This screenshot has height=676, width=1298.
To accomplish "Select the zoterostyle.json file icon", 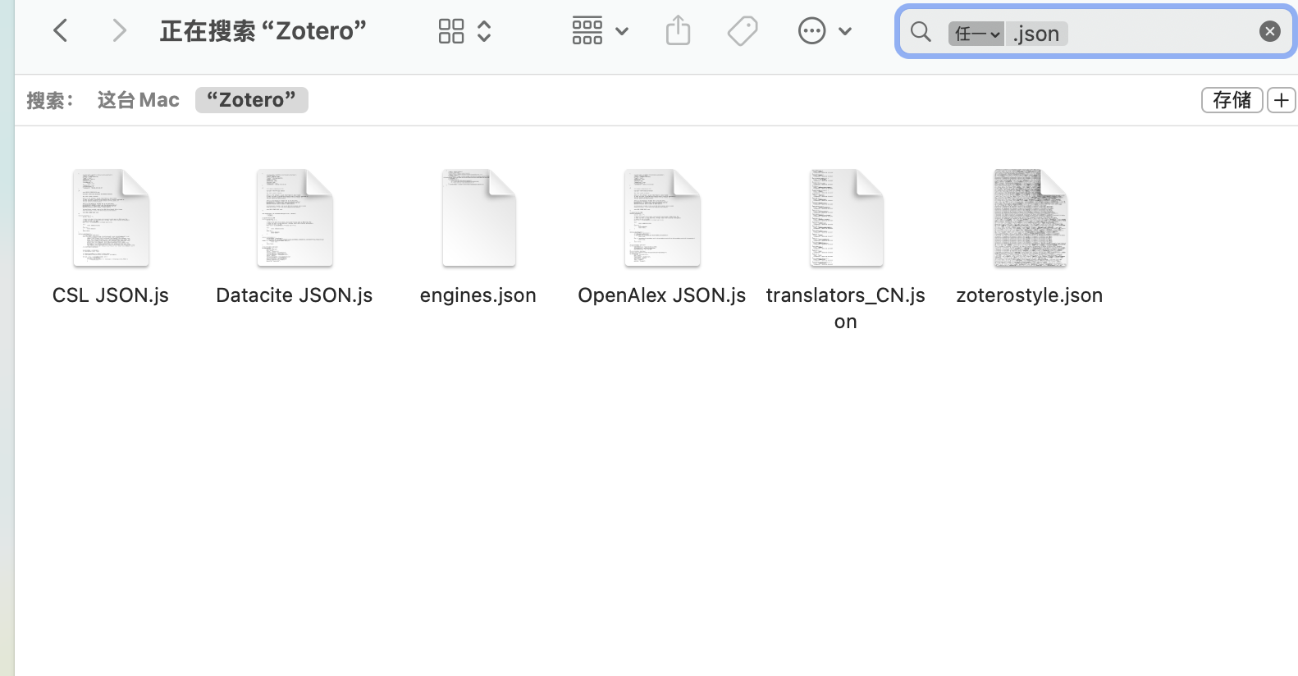I will [x=1030, y=217].
